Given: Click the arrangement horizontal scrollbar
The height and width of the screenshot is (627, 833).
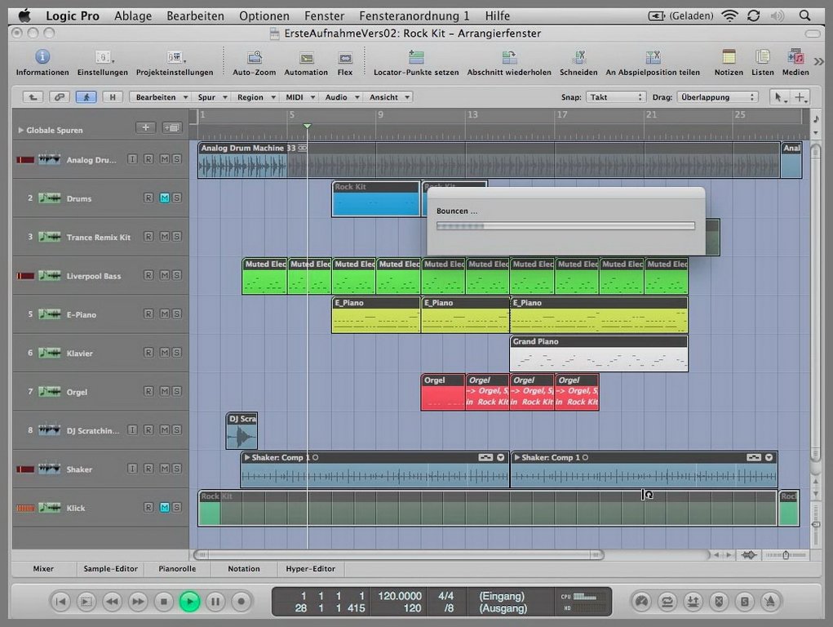Looking at the screenshot, I should (x=398, y=554).
